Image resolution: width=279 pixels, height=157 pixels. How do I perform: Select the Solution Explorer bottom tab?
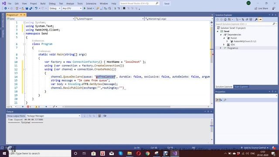[224, 87]
